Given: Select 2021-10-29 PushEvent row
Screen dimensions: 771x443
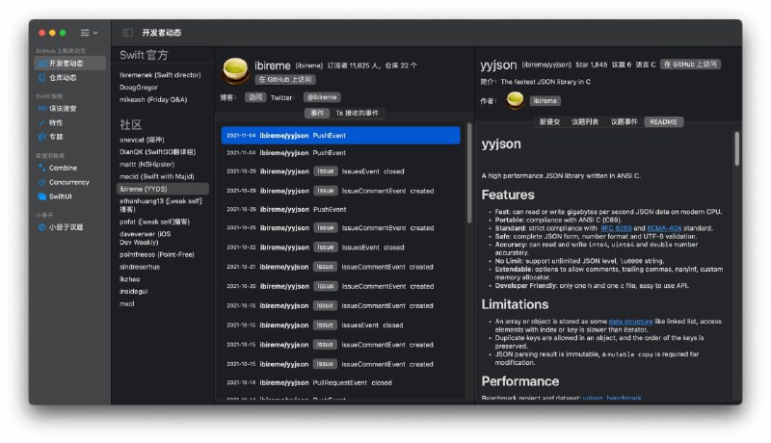Looking at the screenshot, I should (x=341, y=210).
